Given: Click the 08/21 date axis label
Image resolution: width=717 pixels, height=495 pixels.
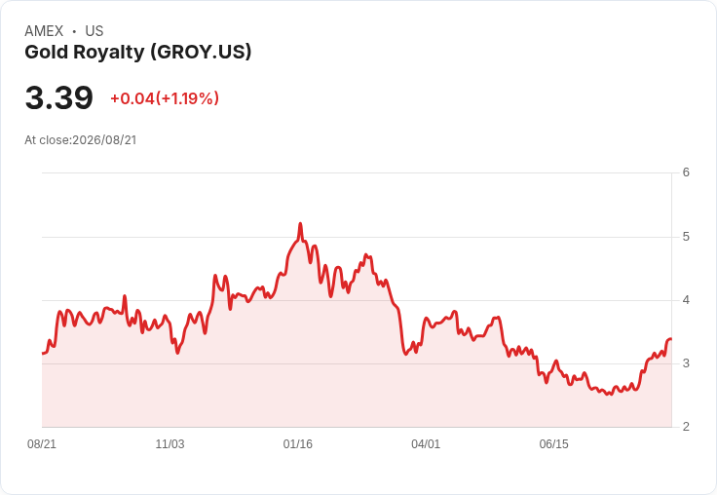Looking at the screenshot, I should [x=42, y=443].
